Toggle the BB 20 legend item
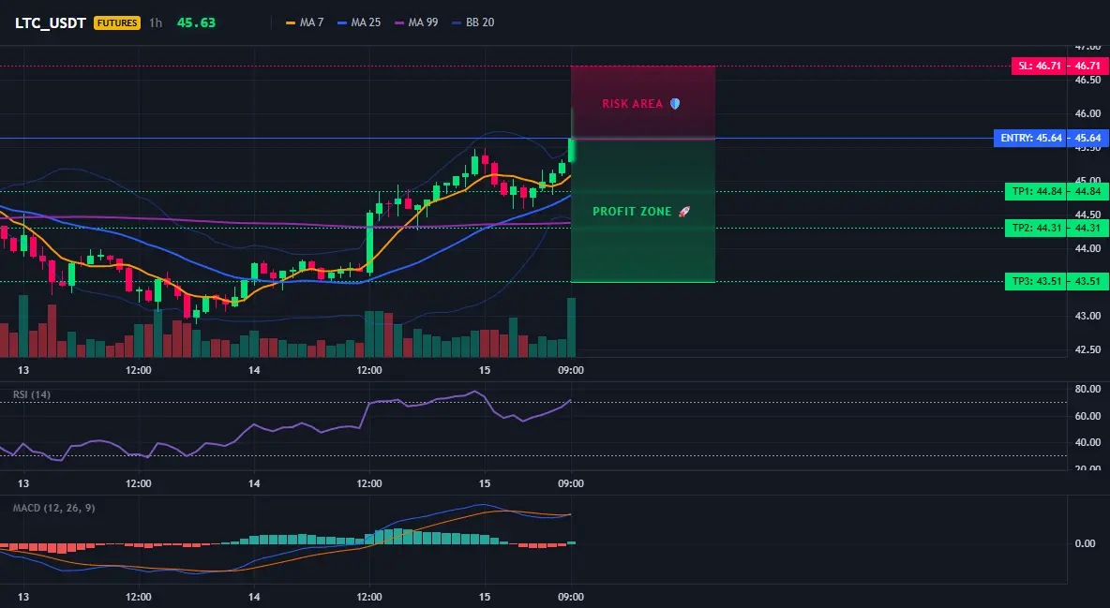The height and width of the screenshot is (608, 1110). click(472, 22)
